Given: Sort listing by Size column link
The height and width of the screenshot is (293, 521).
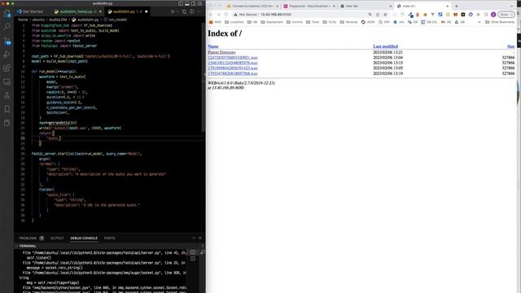Looking at the screenshot, I should click(511, 46).
